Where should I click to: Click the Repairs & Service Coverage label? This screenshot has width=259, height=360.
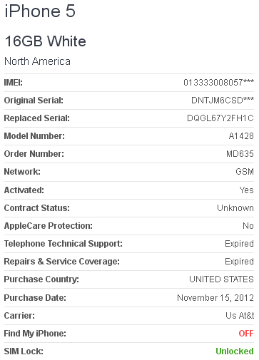[x=62, y=262]
